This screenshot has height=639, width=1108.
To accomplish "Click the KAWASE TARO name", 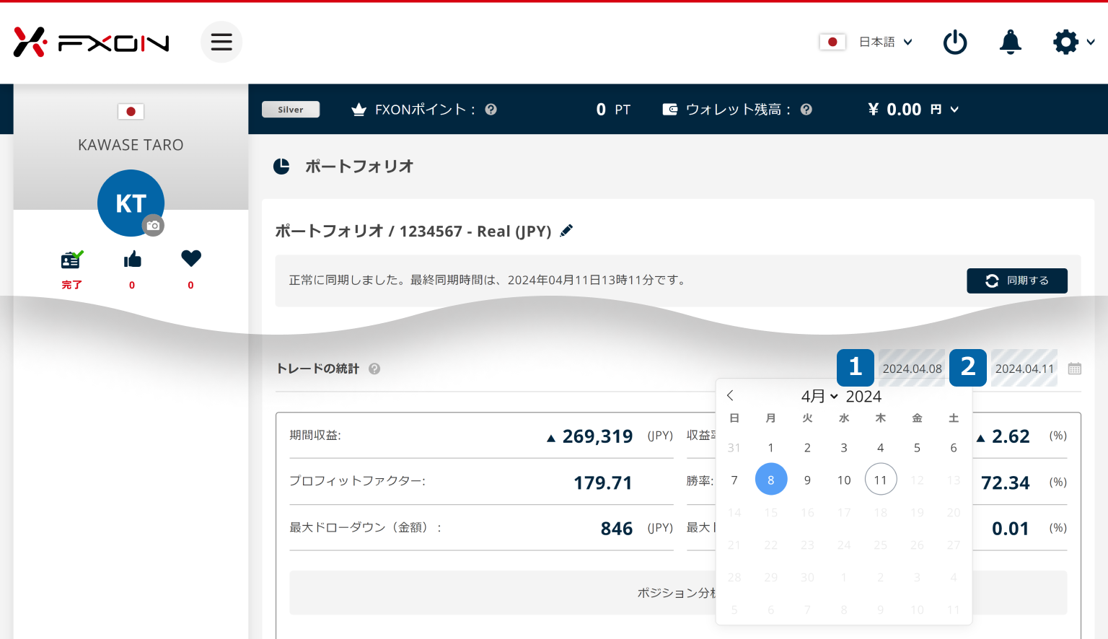I will point(131,145).
